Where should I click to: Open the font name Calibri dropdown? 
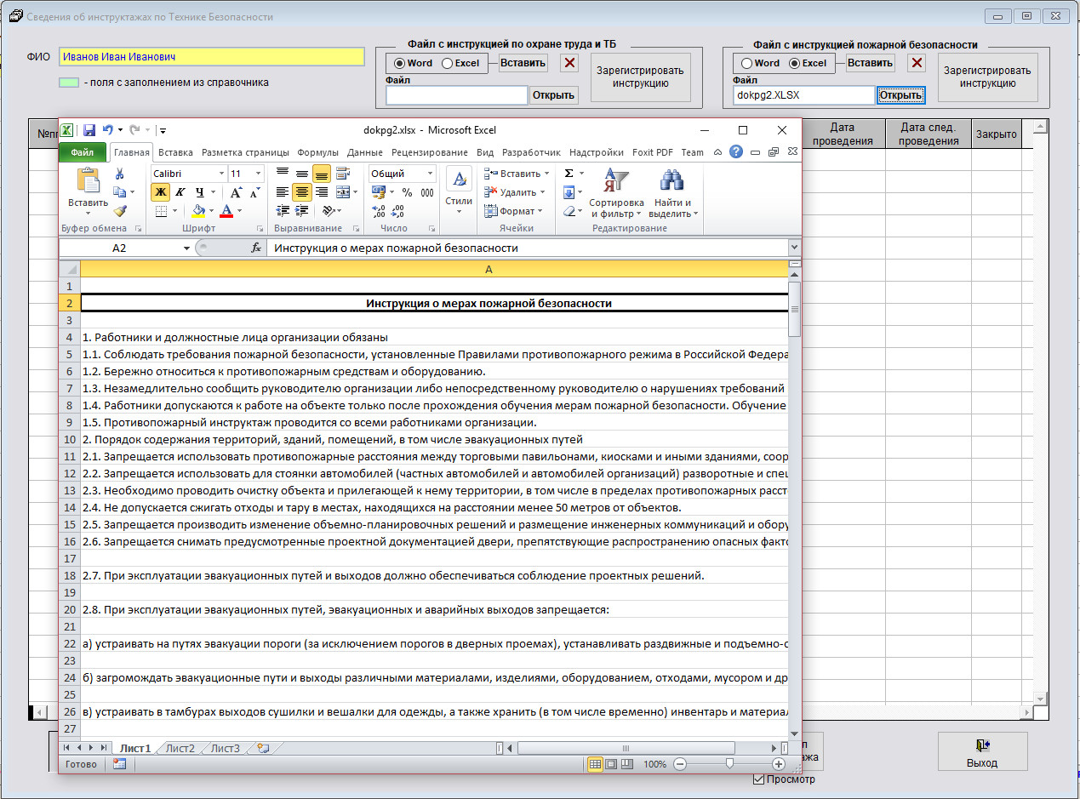(x=221, y=174)
